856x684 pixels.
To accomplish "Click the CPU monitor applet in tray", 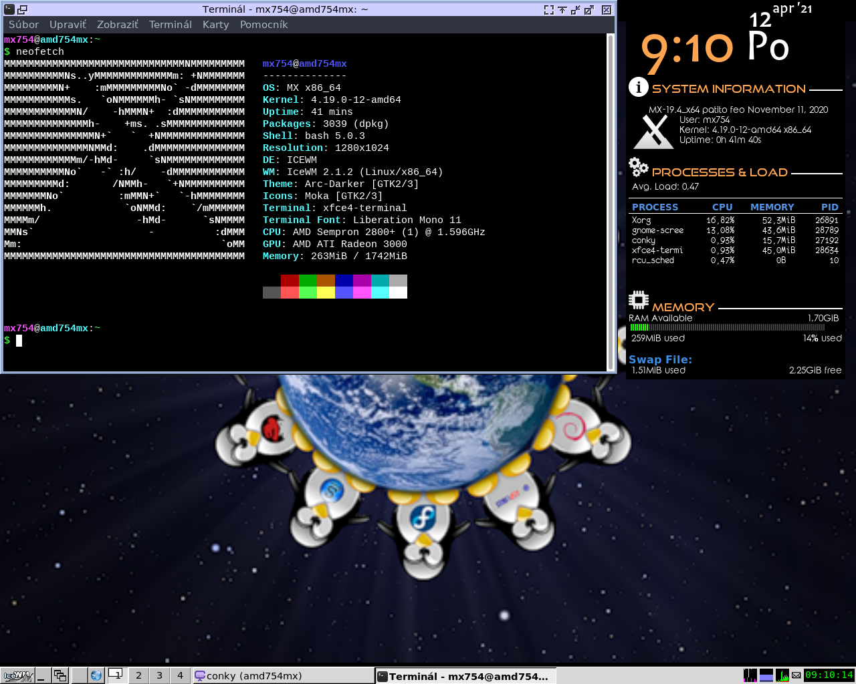I will pyautogui.click(x=750, y=675).
